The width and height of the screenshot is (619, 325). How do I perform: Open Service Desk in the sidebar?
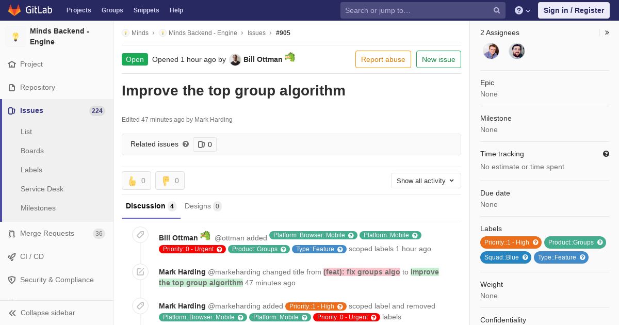[x=42, y=189]
